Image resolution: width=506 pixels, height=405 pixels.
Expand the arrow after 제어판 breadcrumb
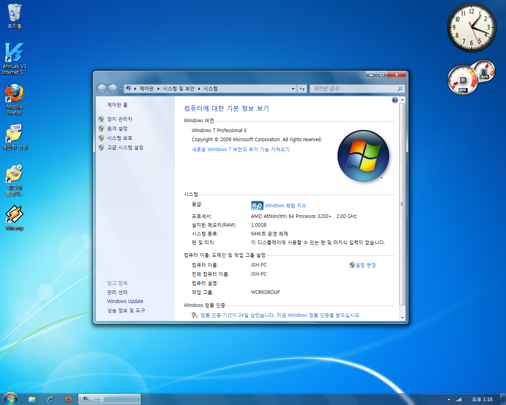point(159,89)
